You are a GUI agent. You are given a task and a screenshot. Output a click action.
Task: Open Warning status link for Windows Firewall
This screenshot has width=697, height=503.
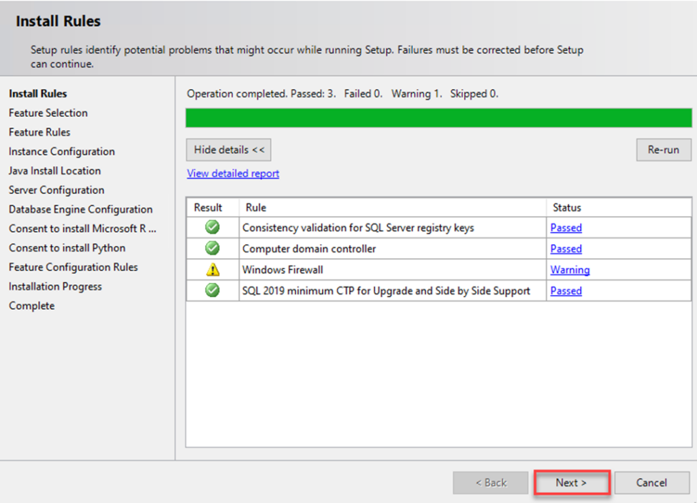coord(570,270)
